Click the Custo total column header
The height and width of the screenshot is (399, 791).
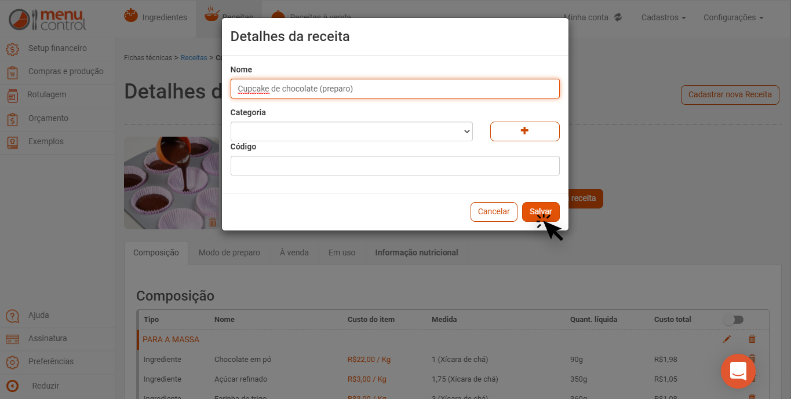pos(673,320)
